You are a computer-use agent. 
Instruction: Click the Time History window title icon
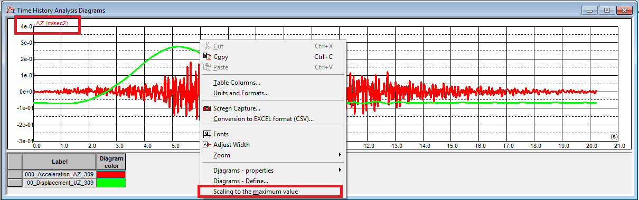10,10
